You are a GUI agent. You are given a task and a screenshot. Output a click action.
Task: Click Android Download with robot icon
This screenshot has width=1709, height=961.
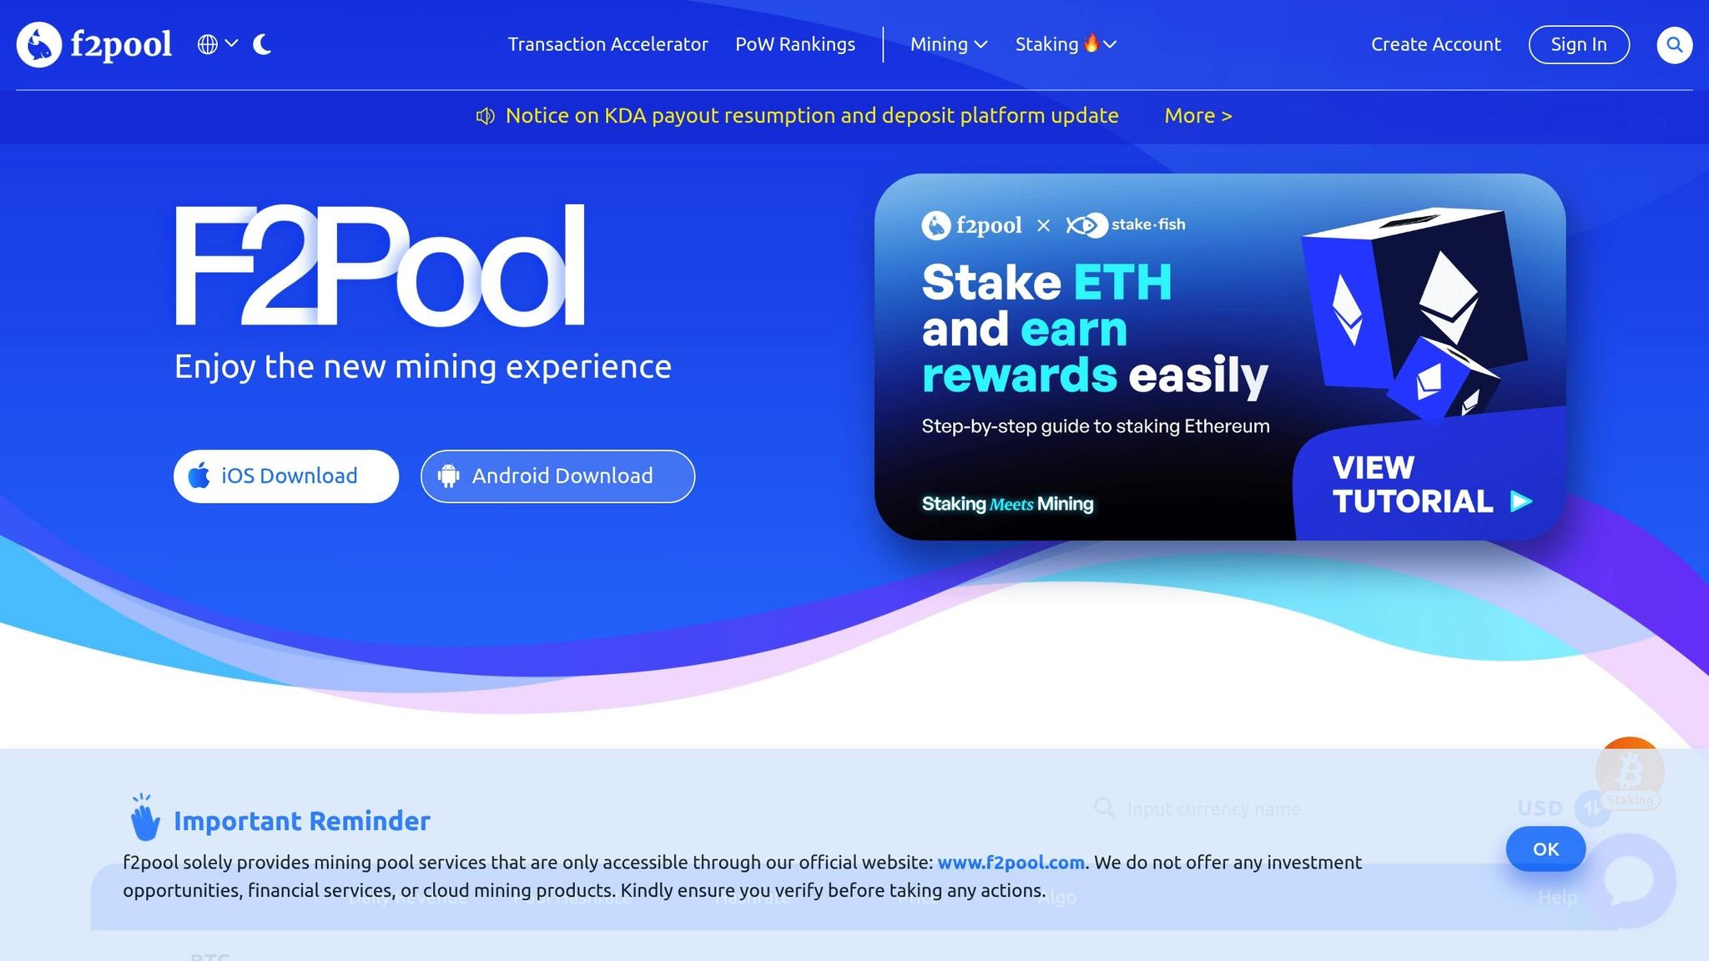[x=557, y=476]
